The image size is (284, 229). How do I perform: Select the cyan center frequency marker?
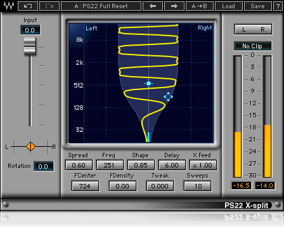coord(148,83)
